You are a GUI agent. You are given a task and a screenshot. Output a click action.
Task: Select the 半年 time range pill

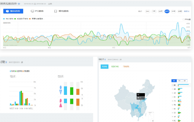173,11
